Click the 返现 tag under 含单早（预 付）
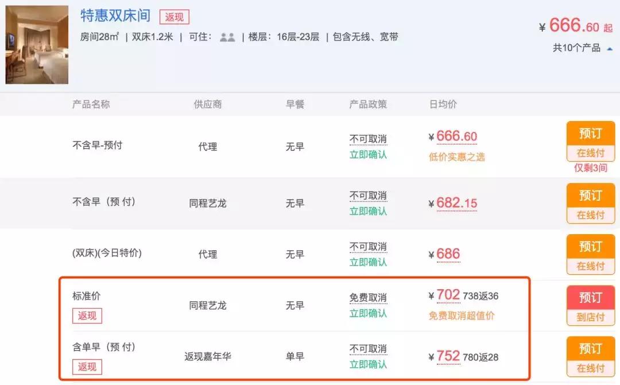Viewport: 620px width, 385px height. [87, 367]
